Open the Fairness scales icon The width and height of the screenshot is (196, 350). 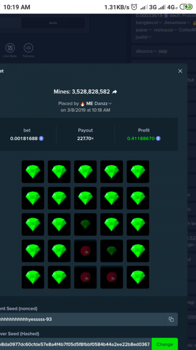click(28, 48)
